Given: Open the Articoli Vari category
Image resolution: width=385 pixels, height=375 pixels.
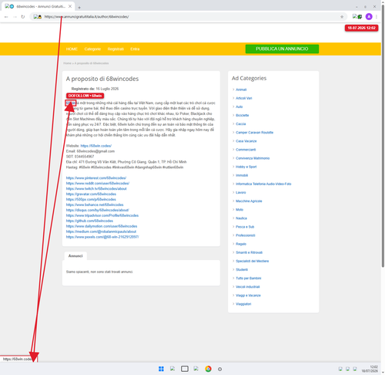Looking at the screenshot, I should pos(244,98).
